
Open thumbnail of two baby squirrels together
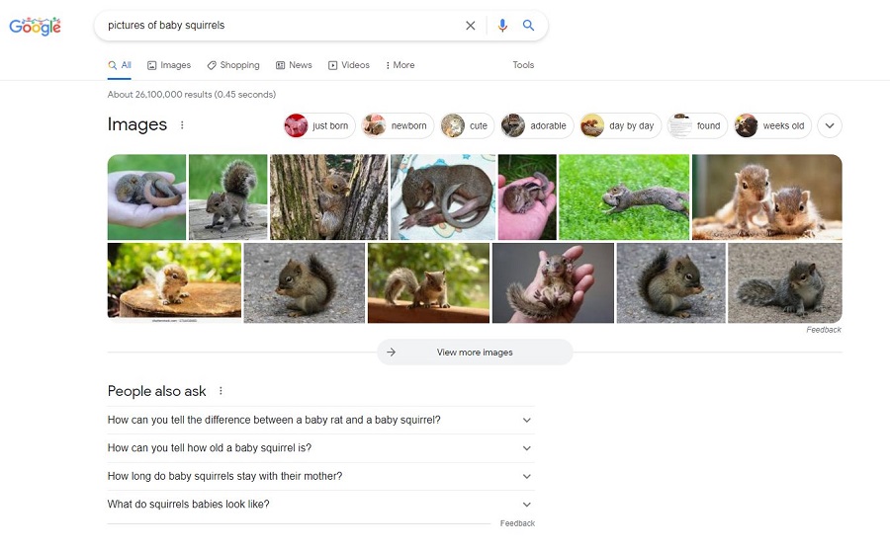coord(766,197)
